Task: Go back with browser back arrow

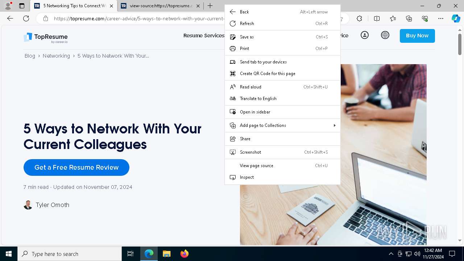Action: (x=10, y=18)
